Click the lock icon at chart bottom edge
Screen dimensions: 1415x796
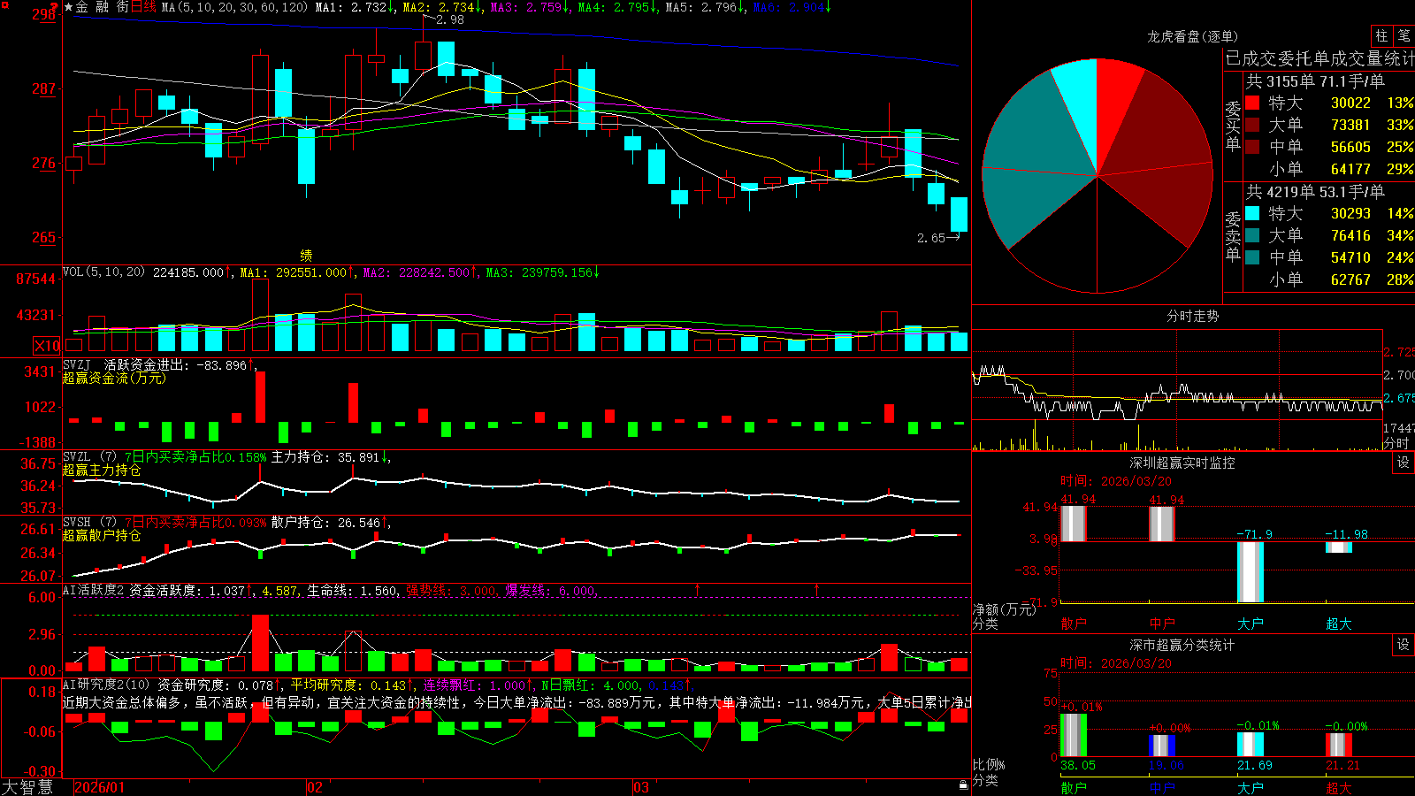click(963, 785)
